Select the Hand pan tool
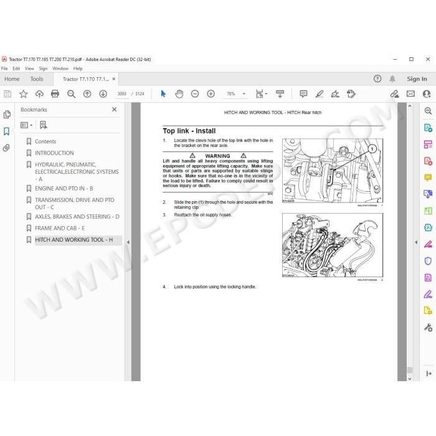The width and height of the screenshot is (436, 436). (x=179, y=94)
